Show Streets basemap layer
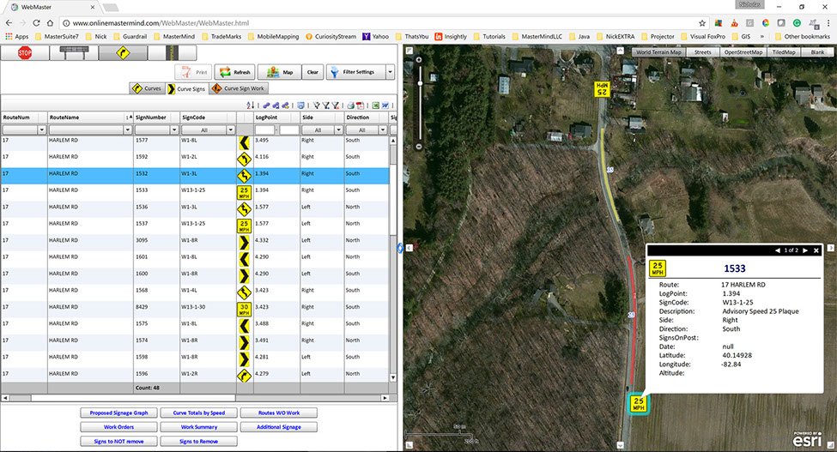This screenshot has width=837, height=452. 702,52
